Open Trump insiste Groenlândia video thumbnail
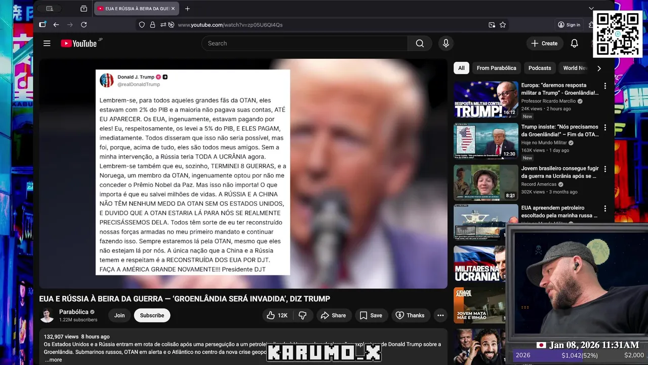The width and height of the screenshot is (648, 365). pyautogui.click(x=486, y=141)
